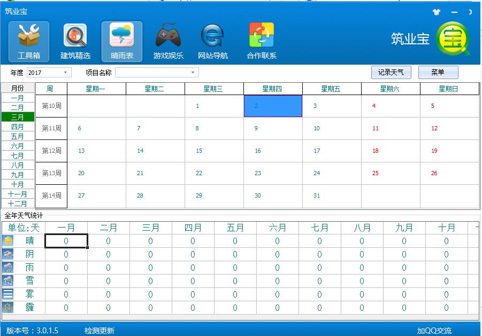
Task: Click the 菜单 button
Action: click(x=438, y=73)
